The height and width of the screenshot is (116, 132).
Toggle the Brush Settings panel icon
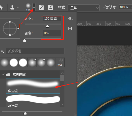point(41,7)
